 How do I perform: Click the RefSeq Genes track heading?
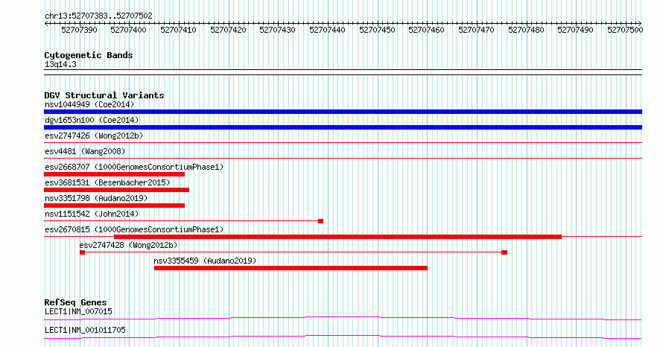coord(76,302)
